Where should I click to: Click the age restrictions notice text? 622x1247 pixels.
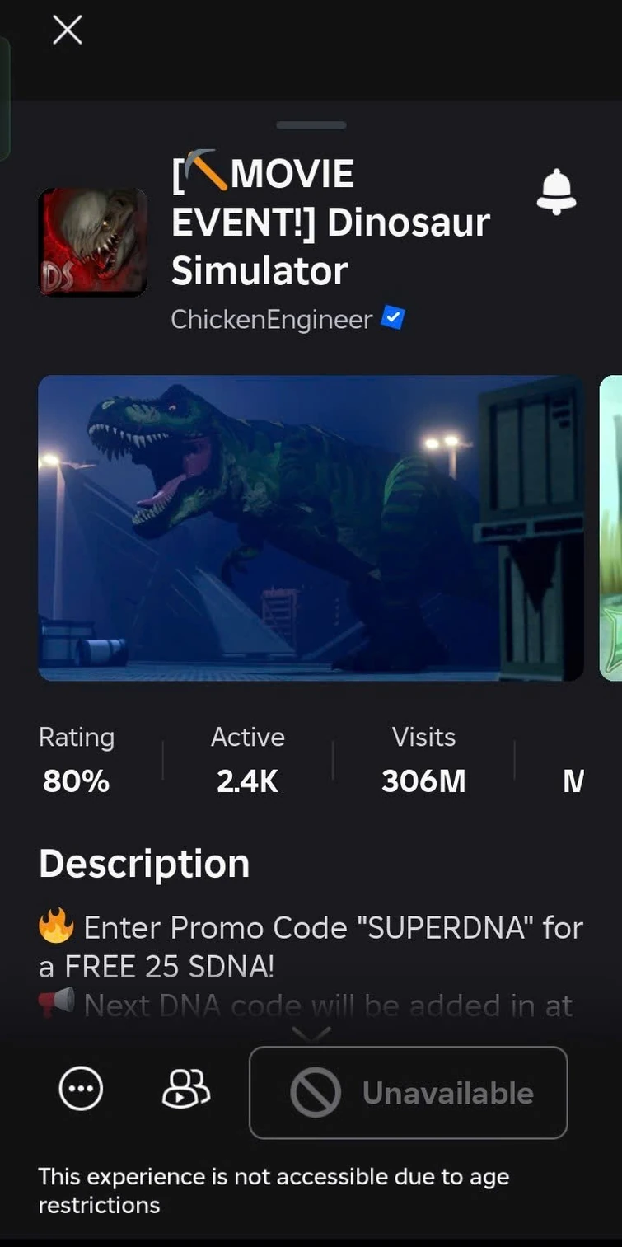point(274,1191)
